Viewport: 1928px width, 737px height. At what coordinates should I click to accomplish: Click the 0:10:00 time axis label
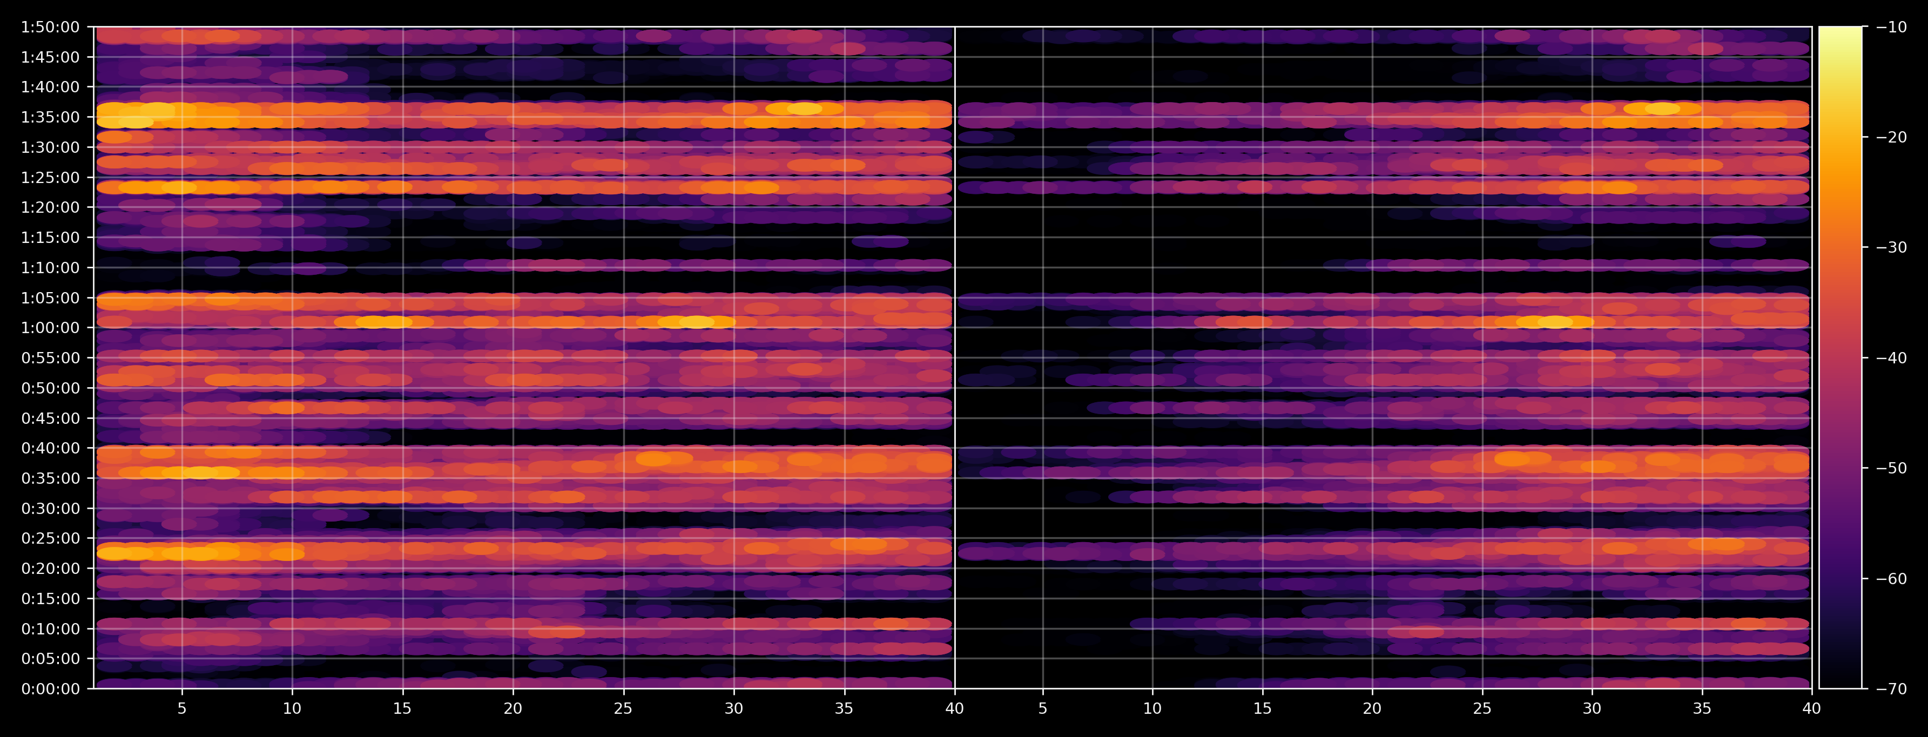click(50, 628)
